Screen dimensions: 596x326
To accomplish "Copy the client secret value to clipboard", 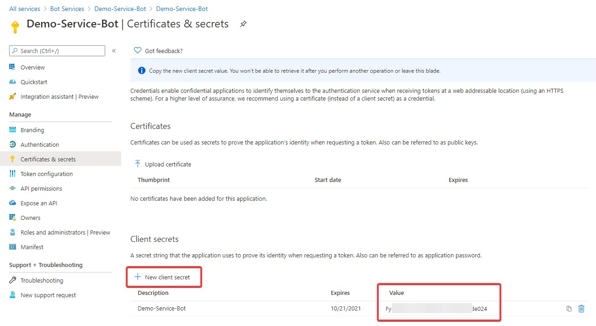I will point(569,309).
